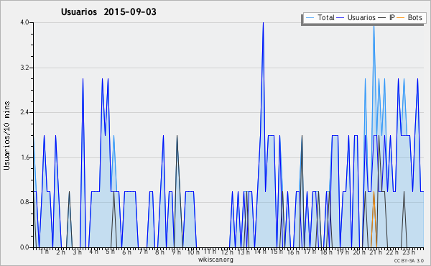Click the '12 h' x-axis label

[227, 252]
